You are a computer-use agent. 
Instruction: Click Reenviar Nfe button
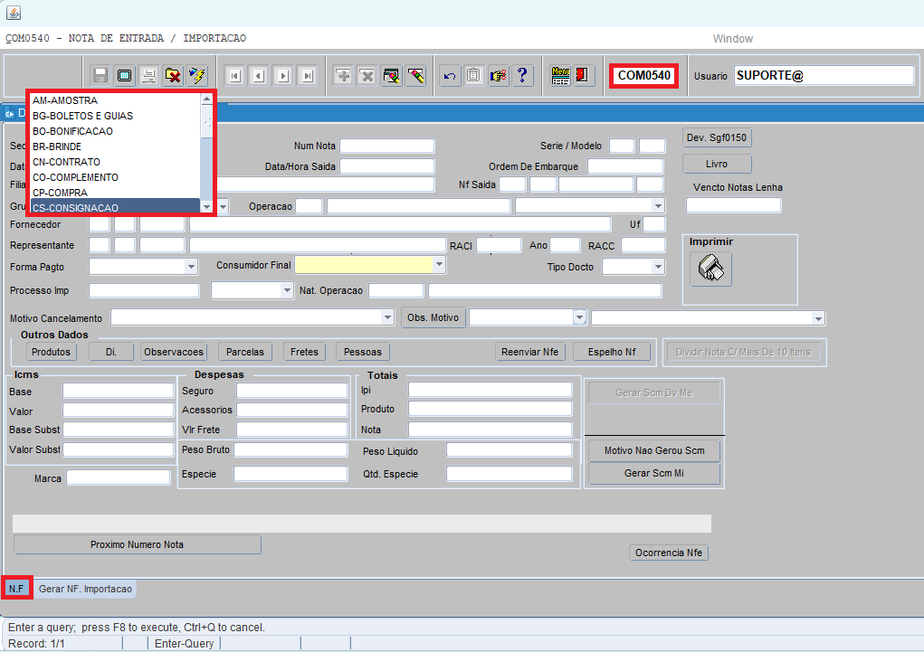[529, 352]
